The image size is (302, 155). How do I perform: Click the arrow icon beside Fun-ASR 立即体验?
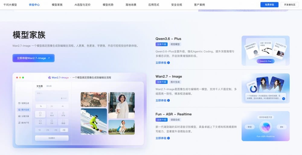pyautogui.click(x=168, y=138)
